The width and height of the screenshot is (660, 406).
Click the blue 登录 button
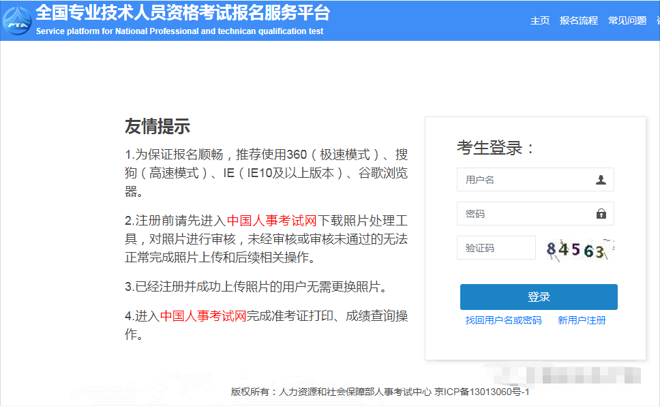click(539, 297)
